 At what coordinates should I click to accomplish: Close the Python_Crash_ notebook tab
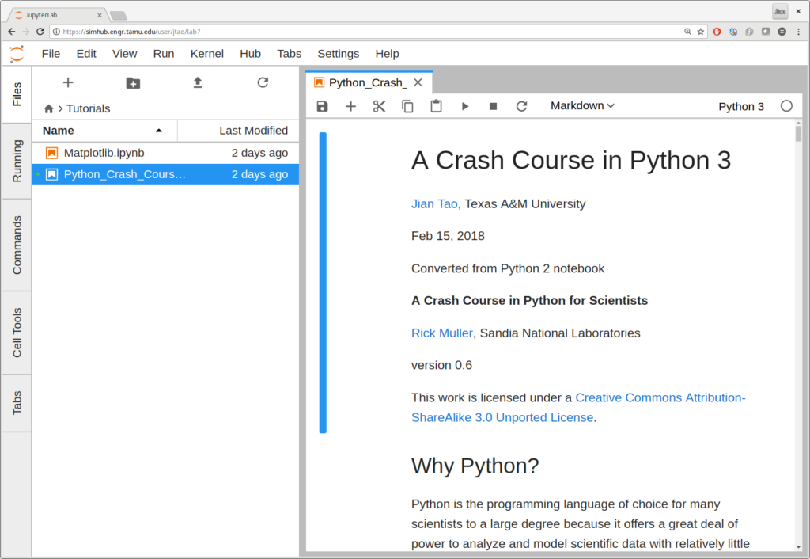click(418, 82)
